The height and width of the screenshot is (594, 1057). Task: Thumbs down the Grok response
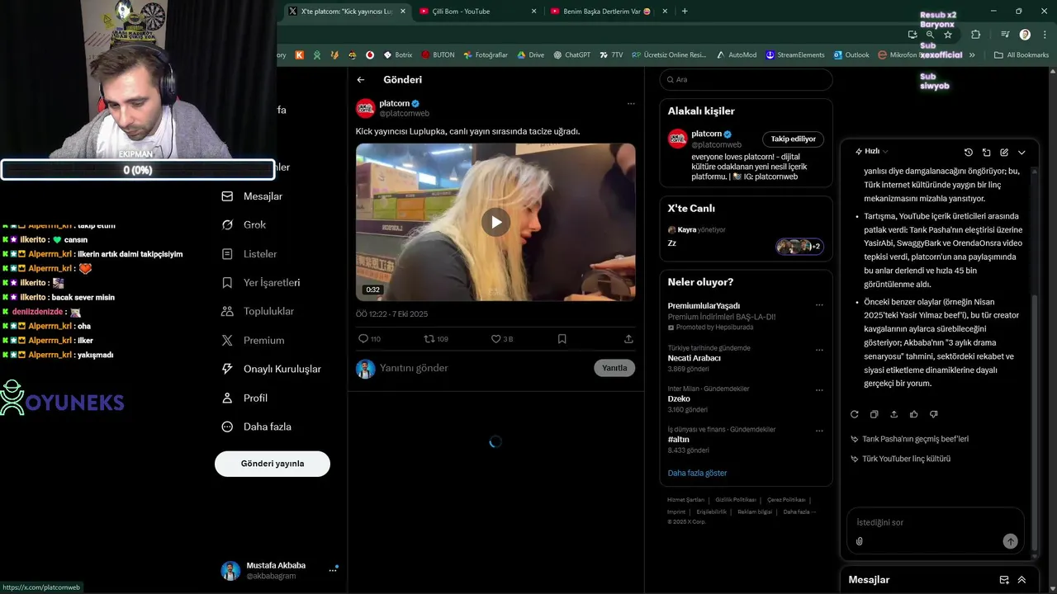934,414
